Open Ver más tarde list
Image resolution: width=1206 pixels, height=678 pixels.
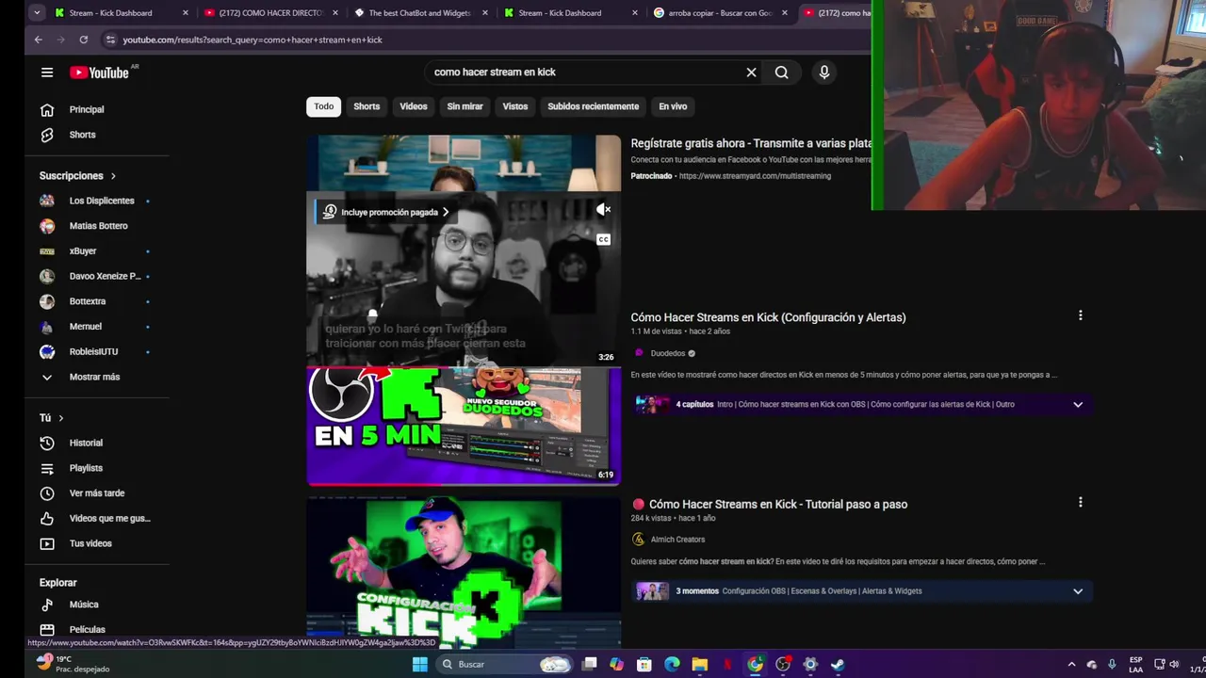point(96,493)
